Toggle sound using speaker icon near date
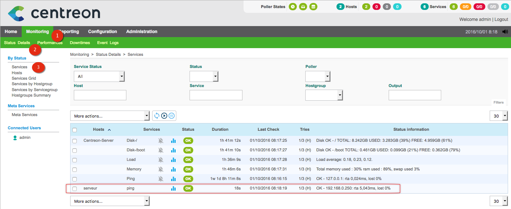The height and width of the screenshot is (209, 511). pos(505,32)
